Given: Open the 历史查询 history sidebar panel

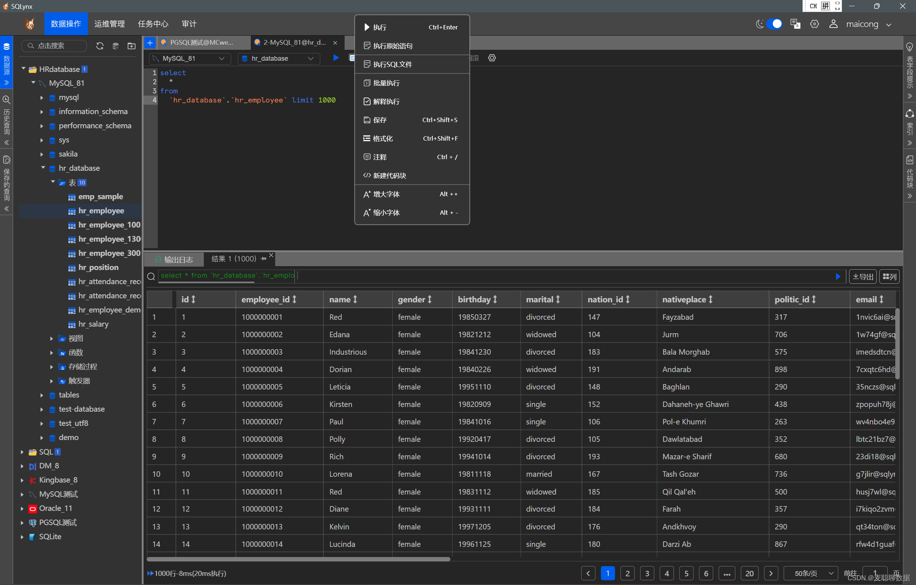Looking at the screenshot, I should click(x=7, y=121).
